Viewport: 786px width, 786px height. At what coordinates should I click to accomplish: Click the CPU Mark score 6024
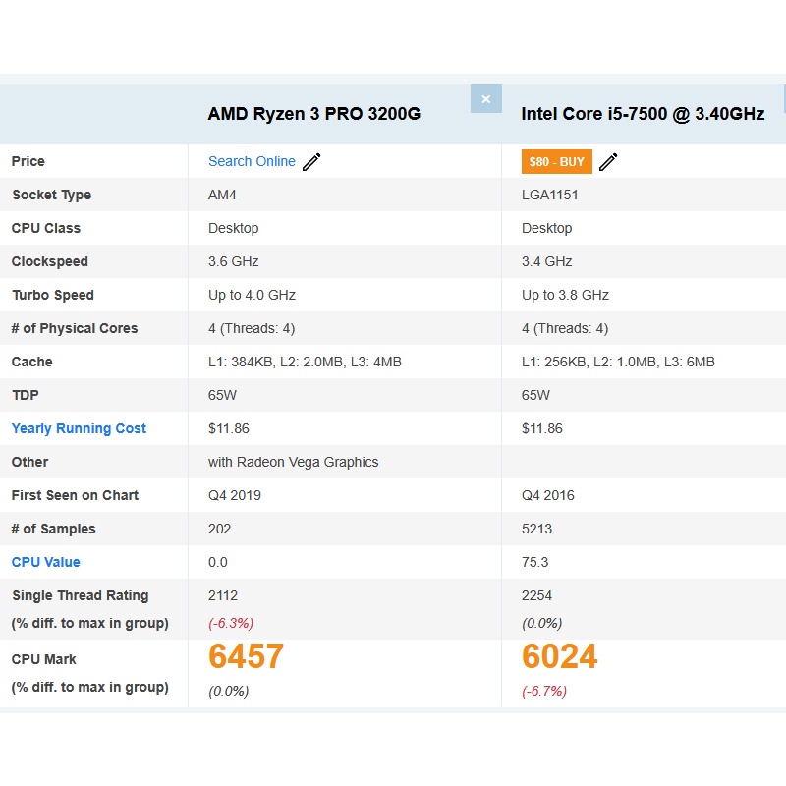pos(559,656)
